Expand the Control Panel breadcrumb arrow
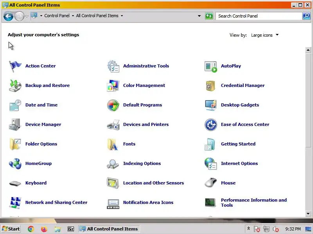This screenshot has height=234, width=313. click(73, 16)
